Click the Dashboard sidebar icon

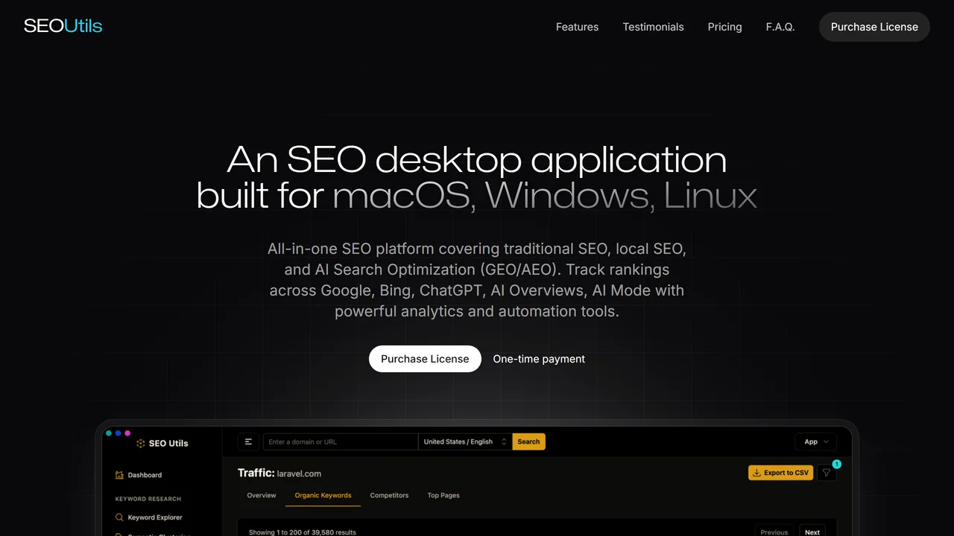click(x=119, y=475)
